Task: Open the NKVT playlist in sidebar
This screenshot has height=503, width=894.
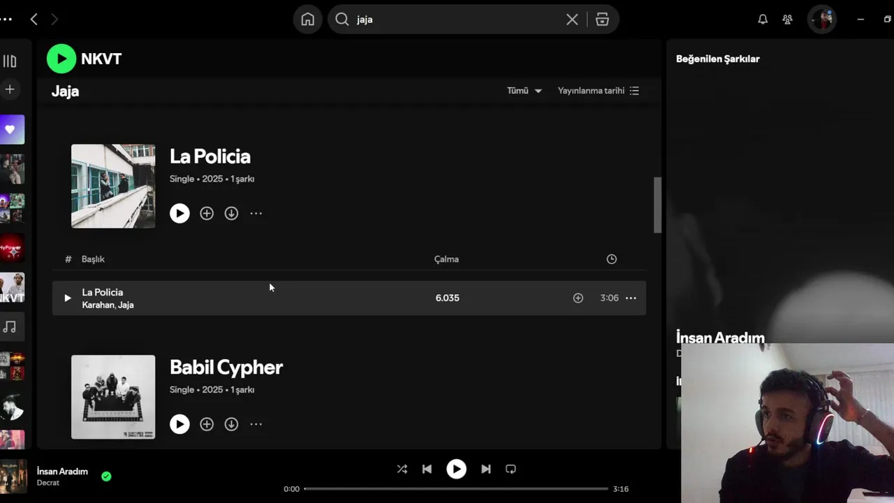Action: (12, 287)
